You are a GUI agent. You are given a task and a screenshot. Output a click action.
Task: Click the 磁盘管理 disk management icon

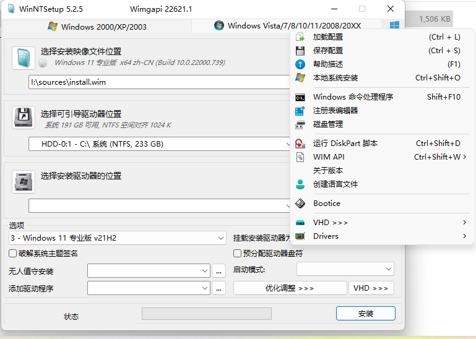point(300,124)
